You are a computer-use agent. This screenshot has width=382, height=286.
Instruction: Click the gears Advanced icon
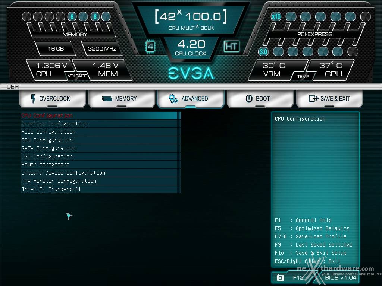173,98
